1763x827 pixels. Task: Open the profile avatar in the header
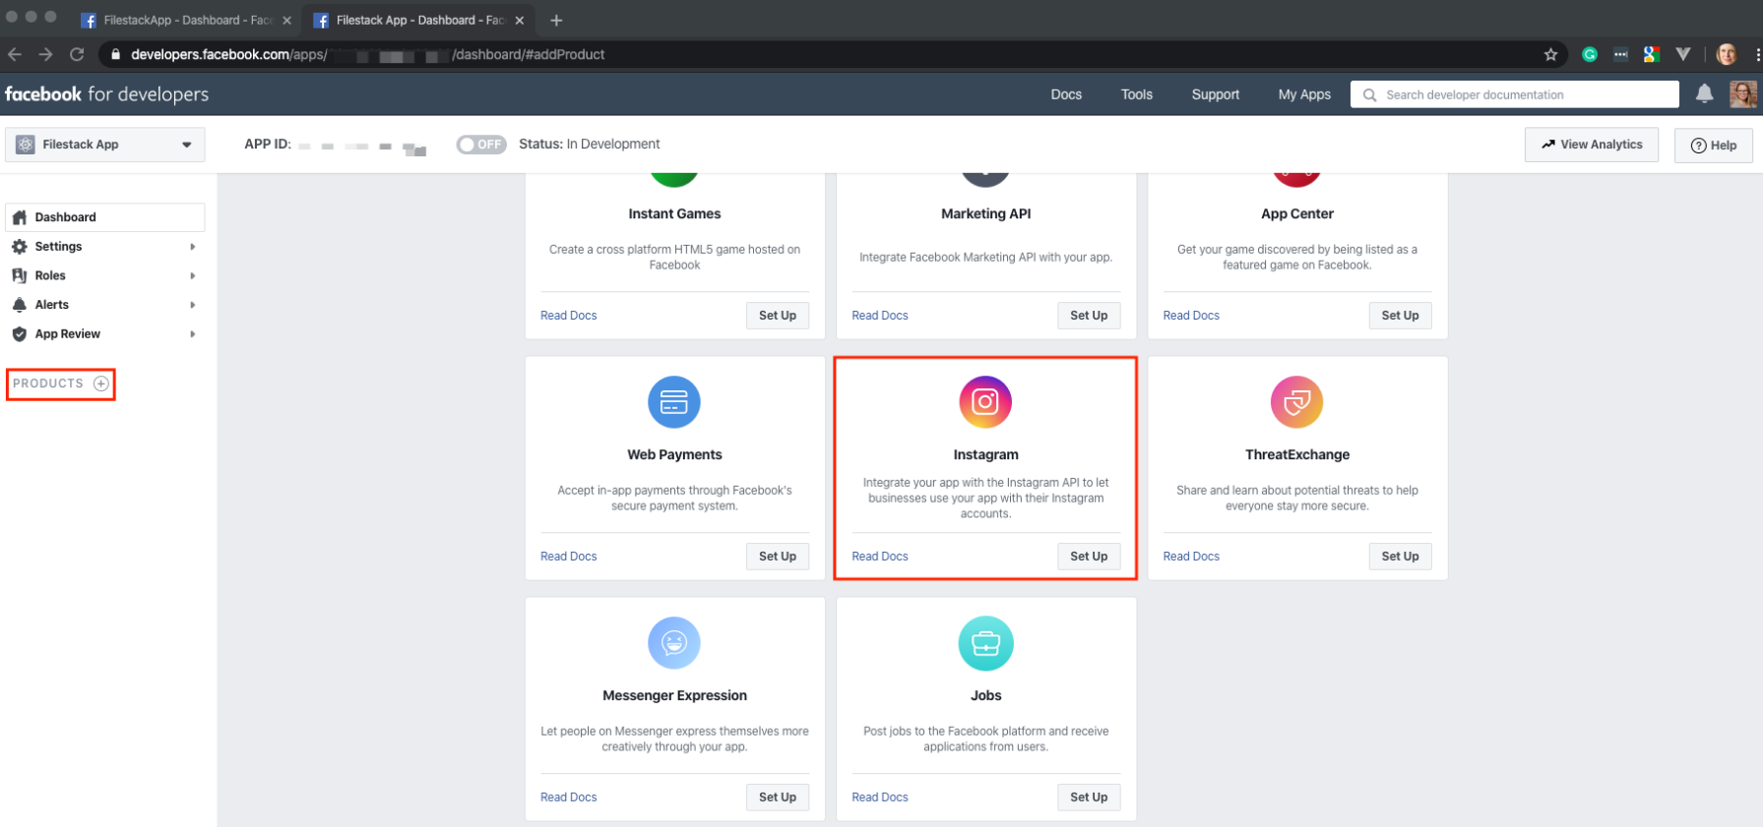[1743, 94]
